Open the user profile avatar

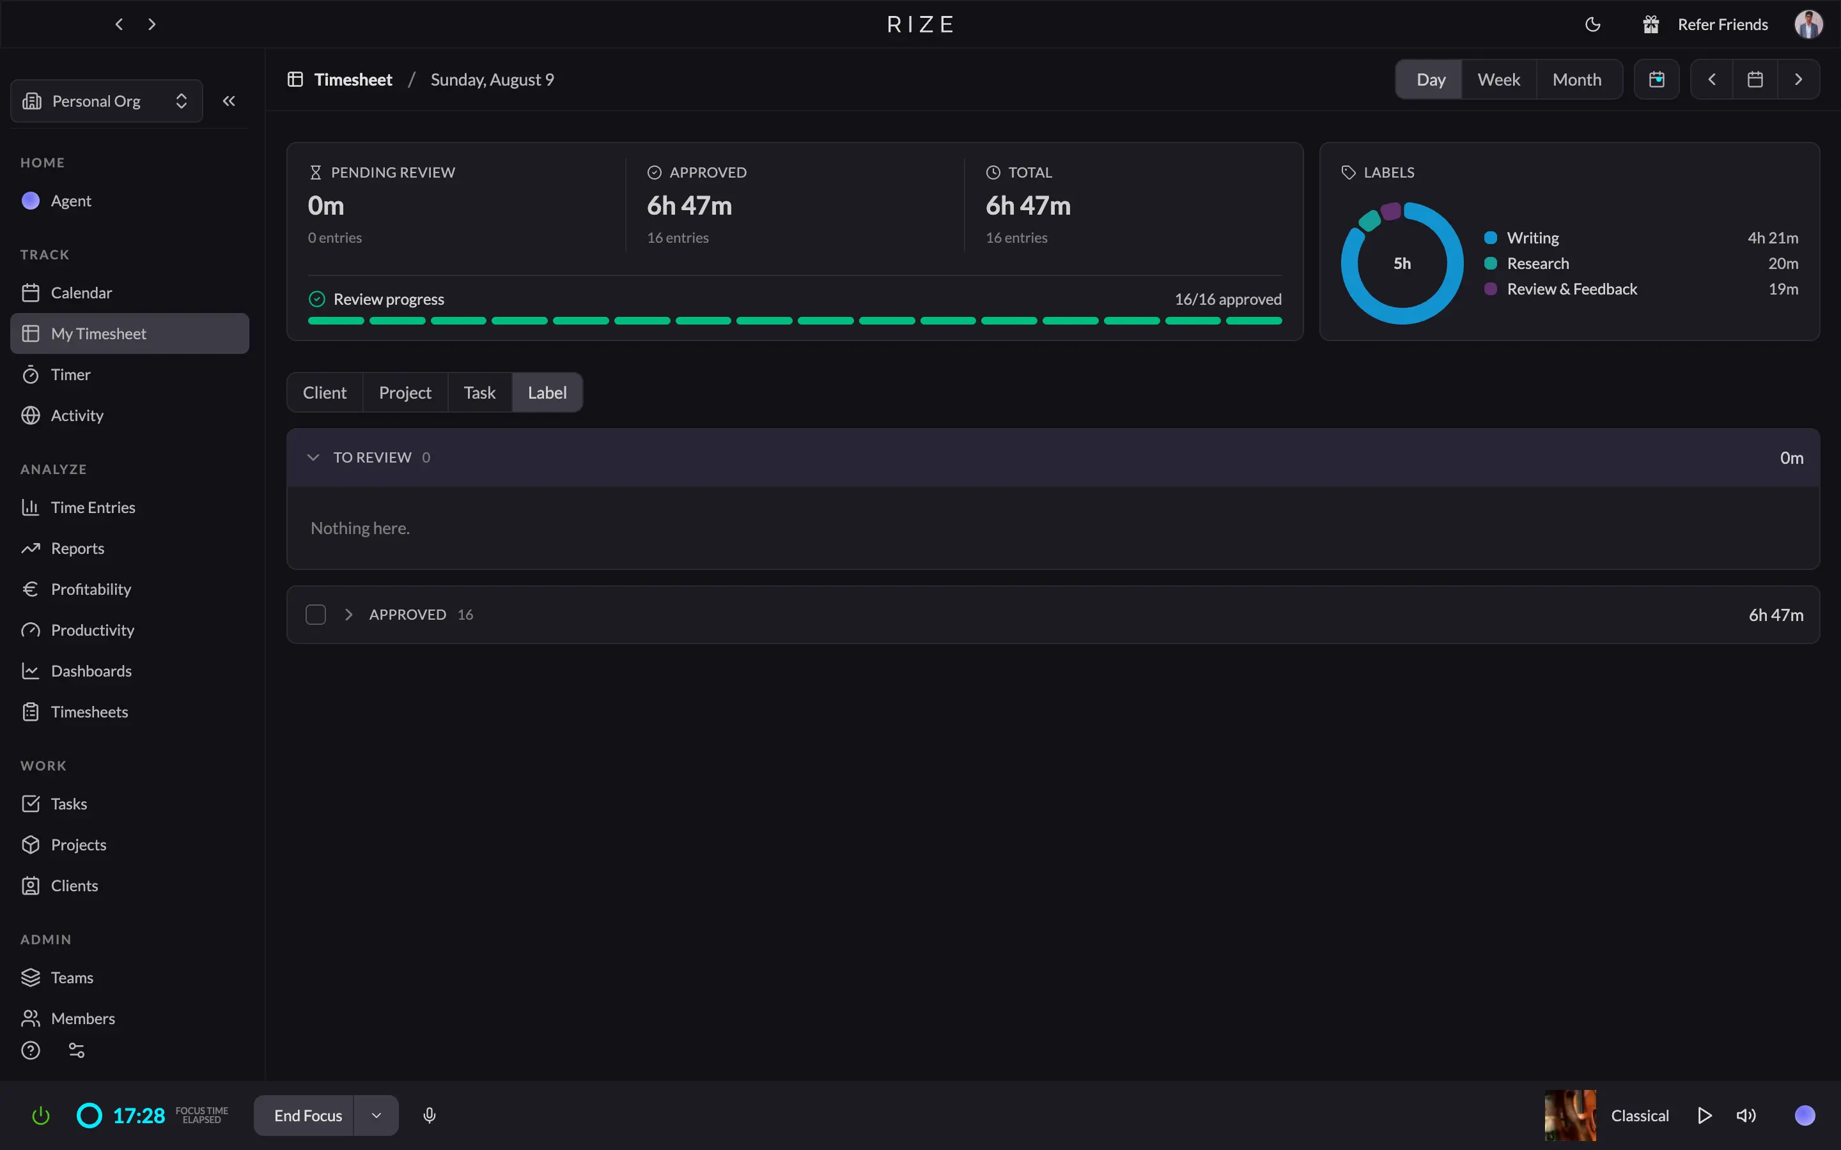click(x=1808, y=24)
